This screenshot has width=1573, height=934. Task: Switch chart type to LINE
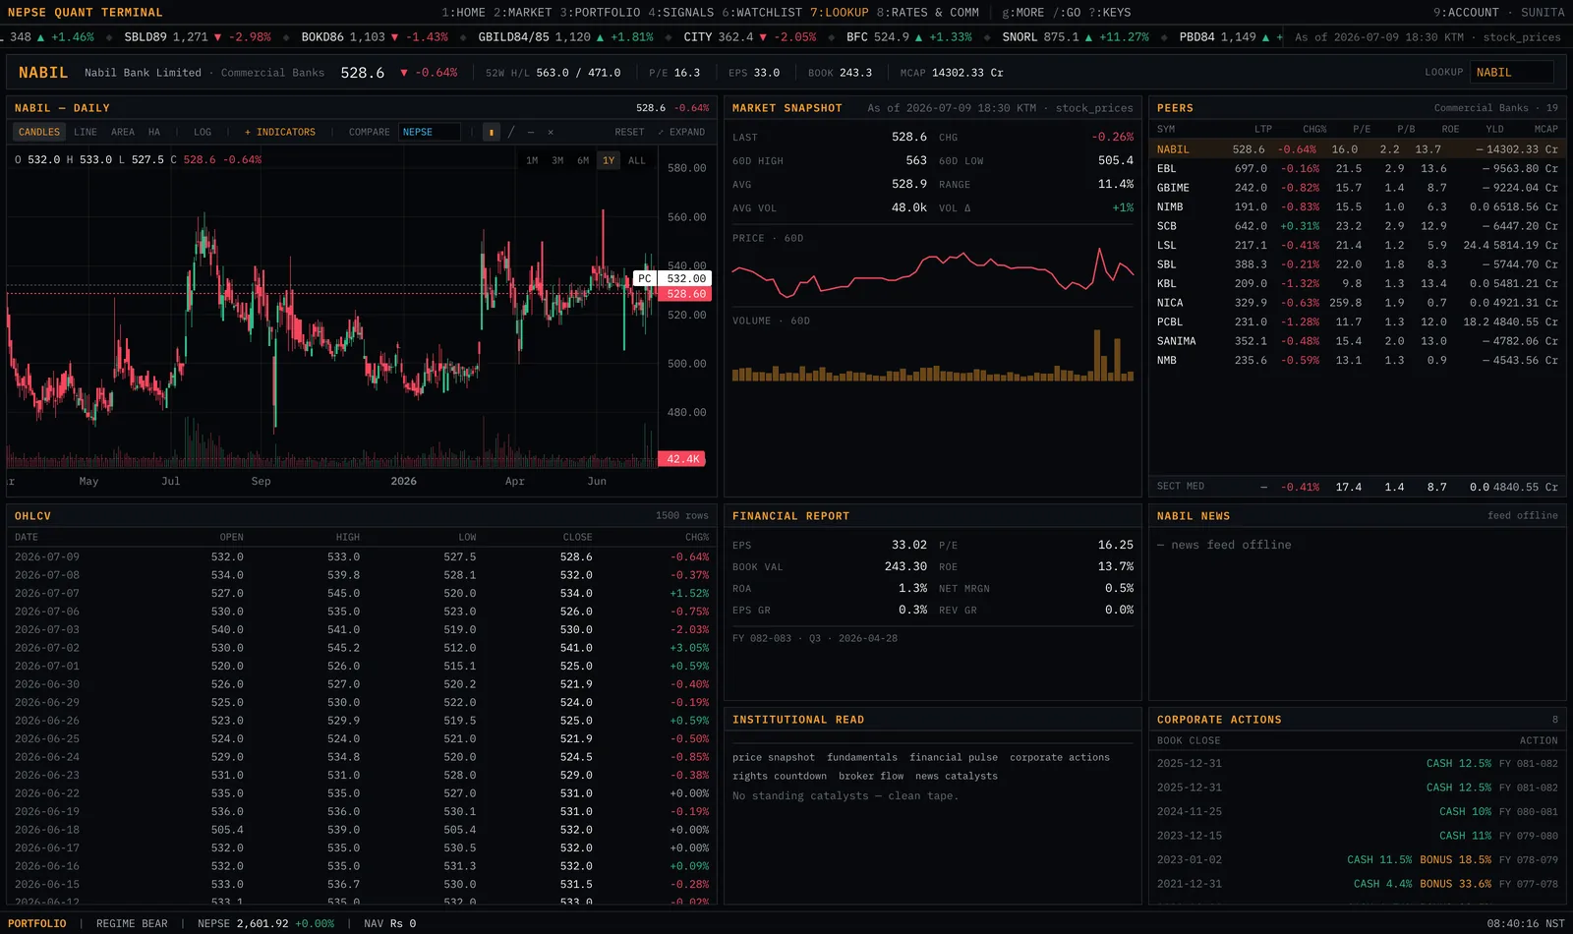[x=86, y=132]
